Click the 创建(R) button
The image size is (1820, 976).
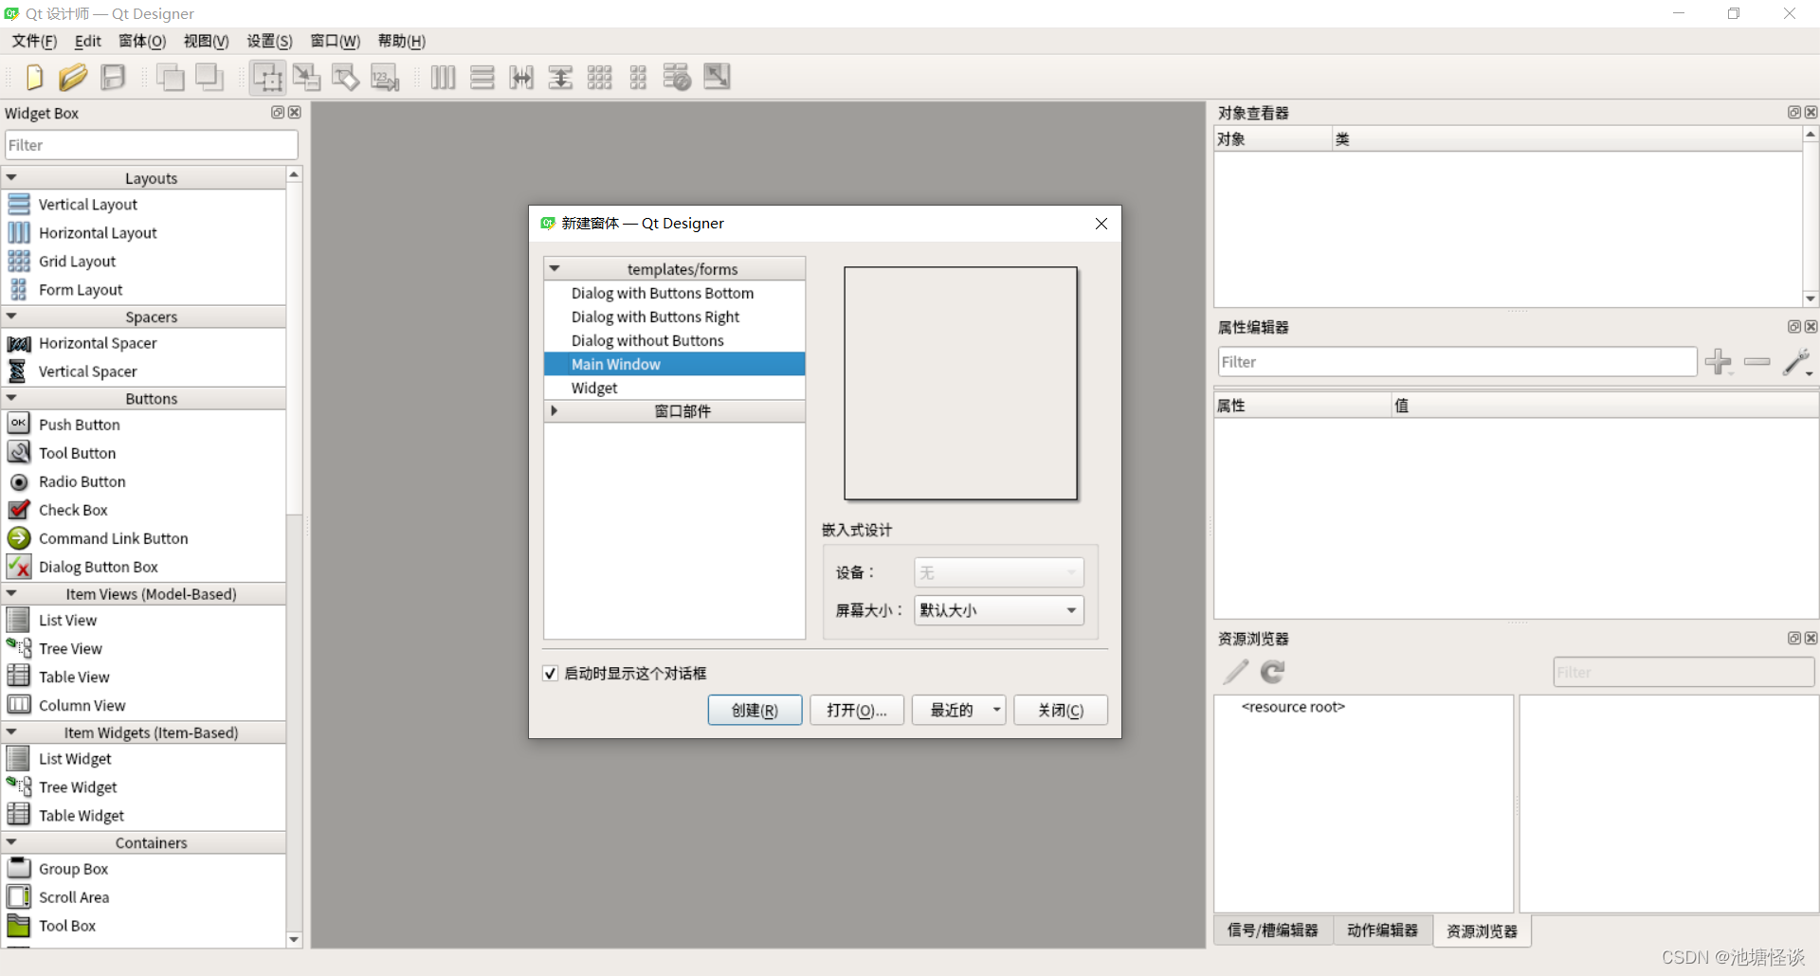coord(755,710)
